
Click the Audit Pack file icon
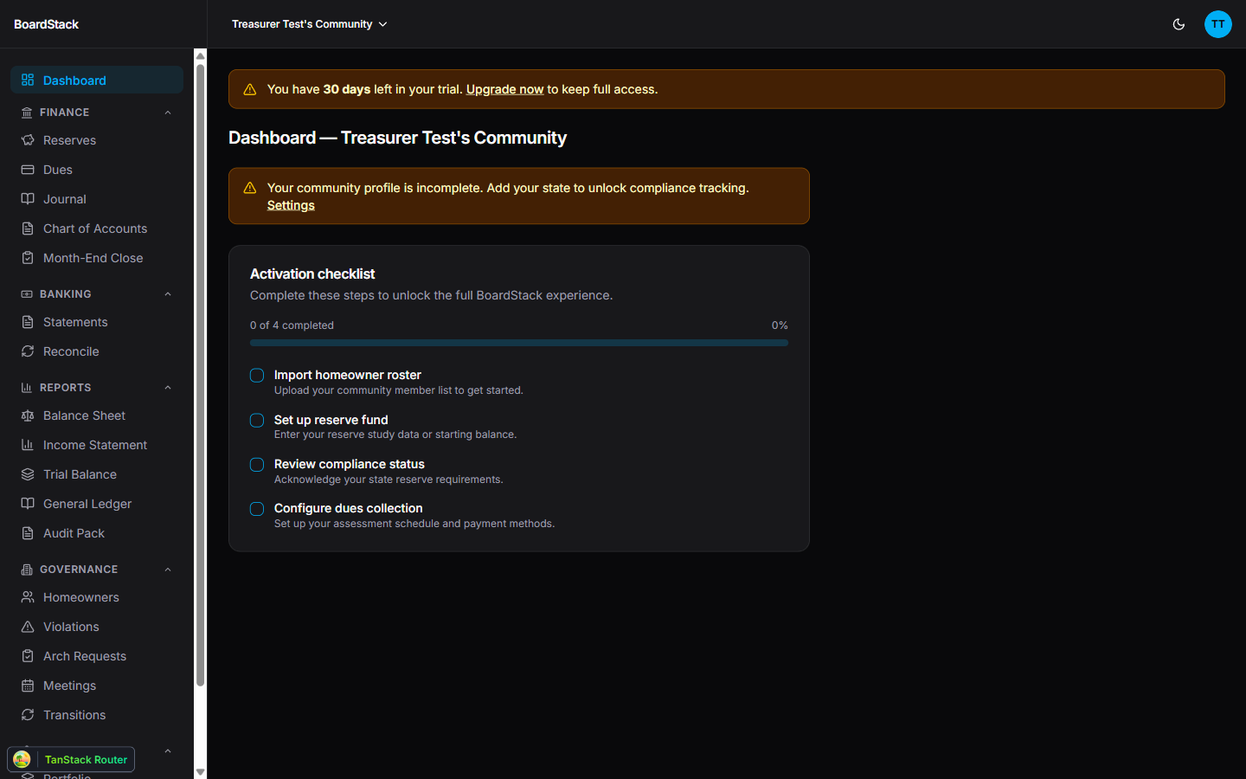[x=28, y=533]
